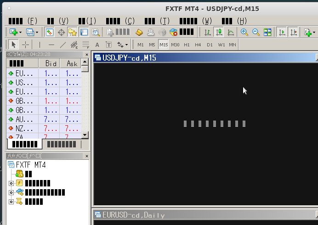Image resolution: width=318 pixels, height=225 pixels.
Task: Select the arrow cursor tool
Action: (x=14, y=45)
